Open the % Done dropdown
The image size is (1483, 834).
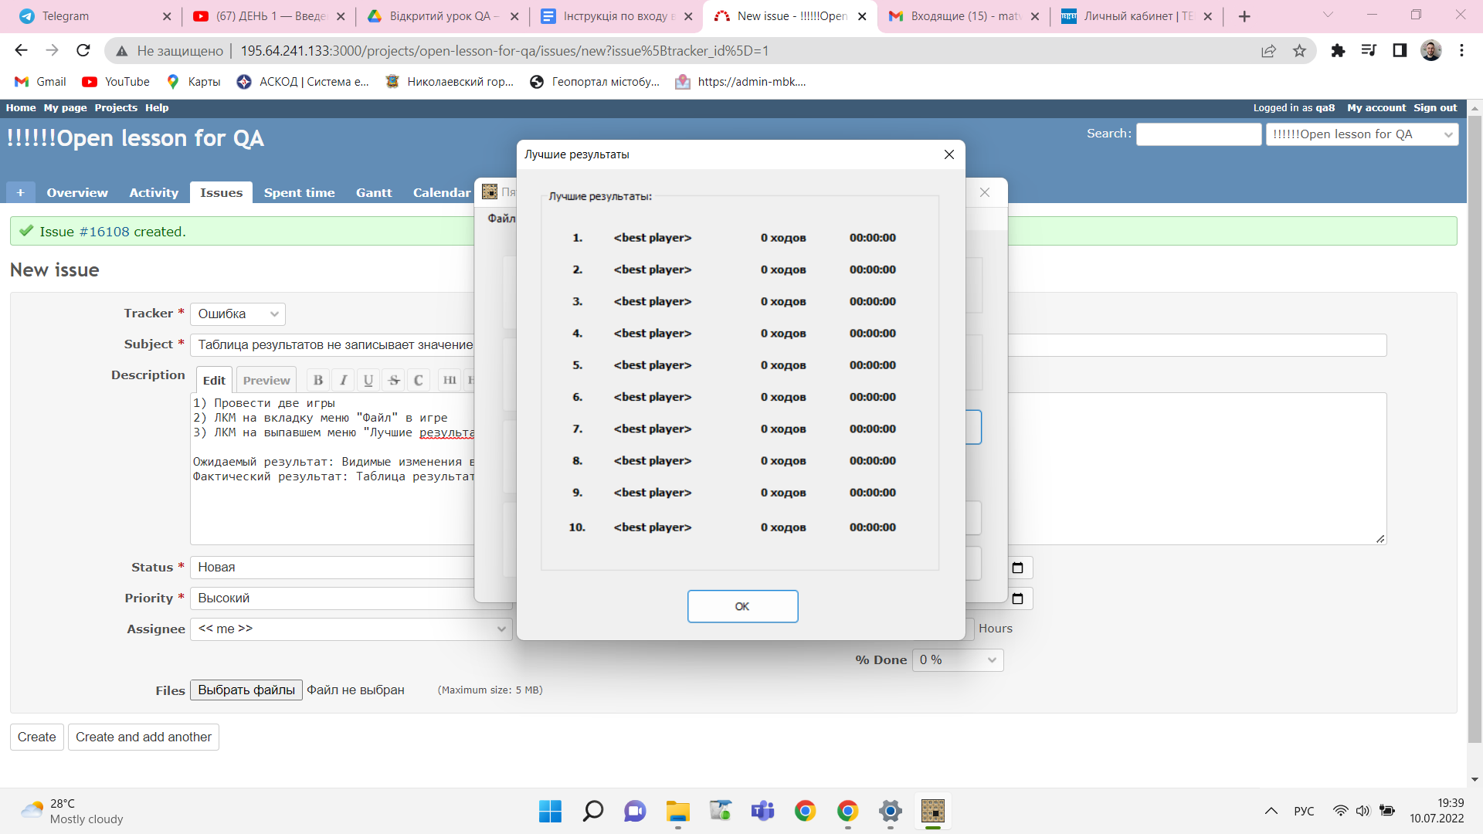957,659
